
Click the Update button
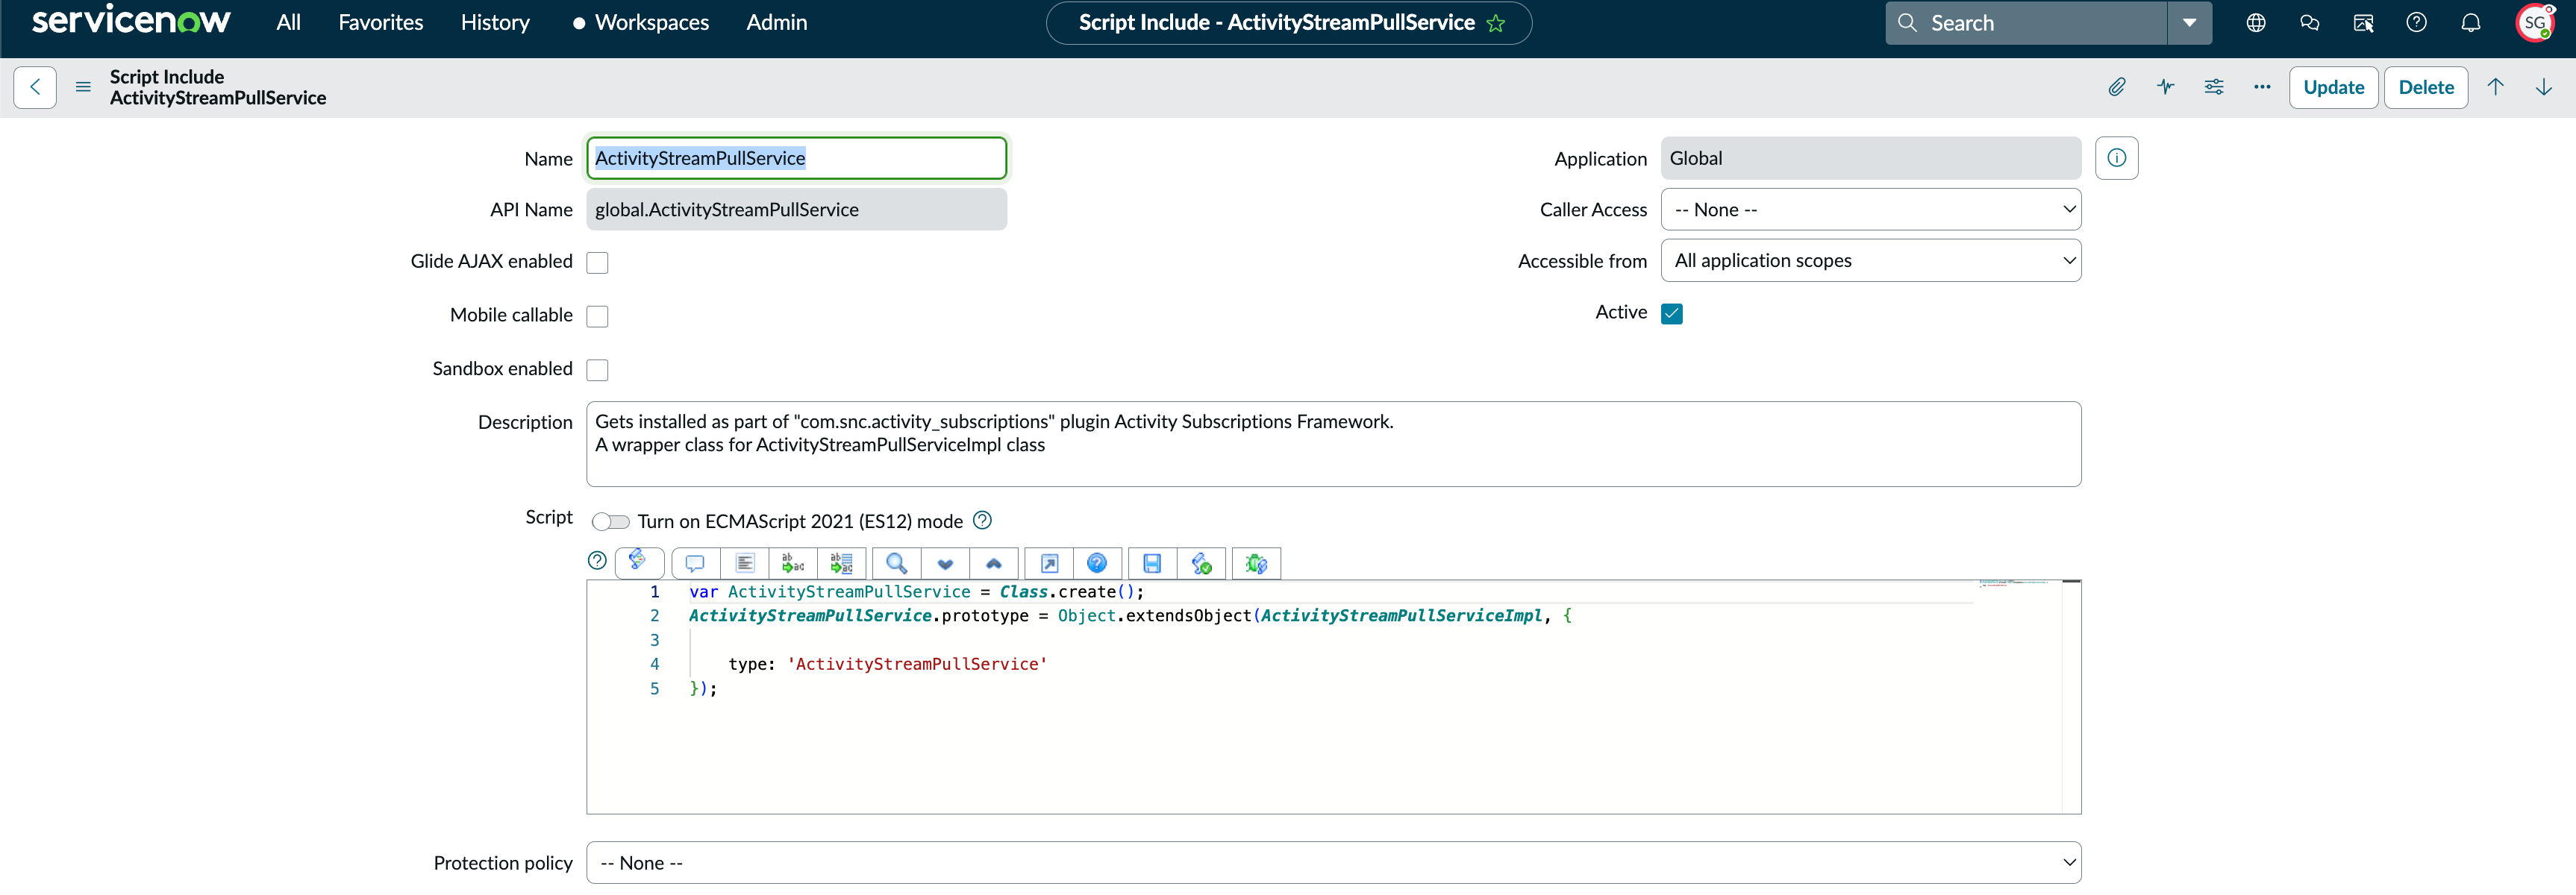(x=2334, y=87)
